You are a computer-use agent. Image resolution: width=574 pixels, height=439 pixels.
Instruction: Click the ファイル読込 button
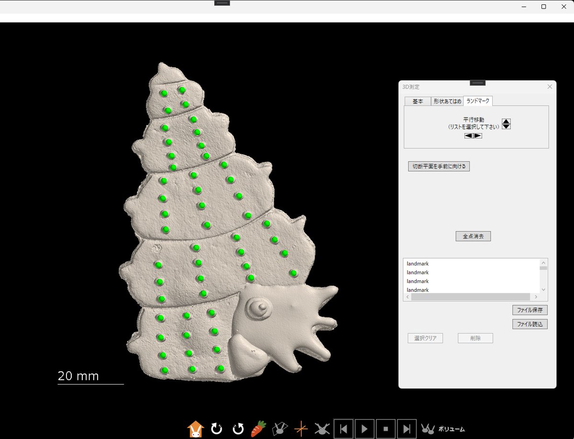pos(530,324)
